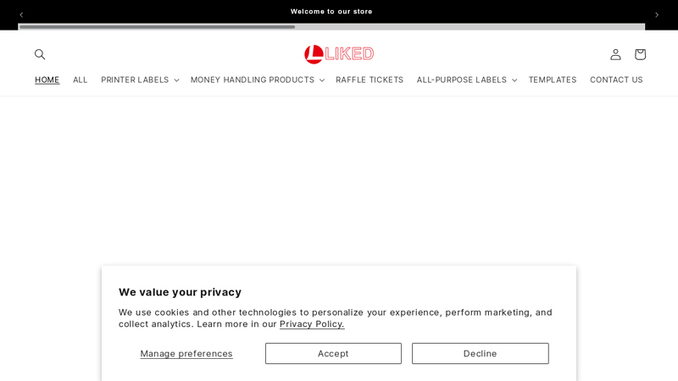Accept cookies in privacy banner

[333, 353]
